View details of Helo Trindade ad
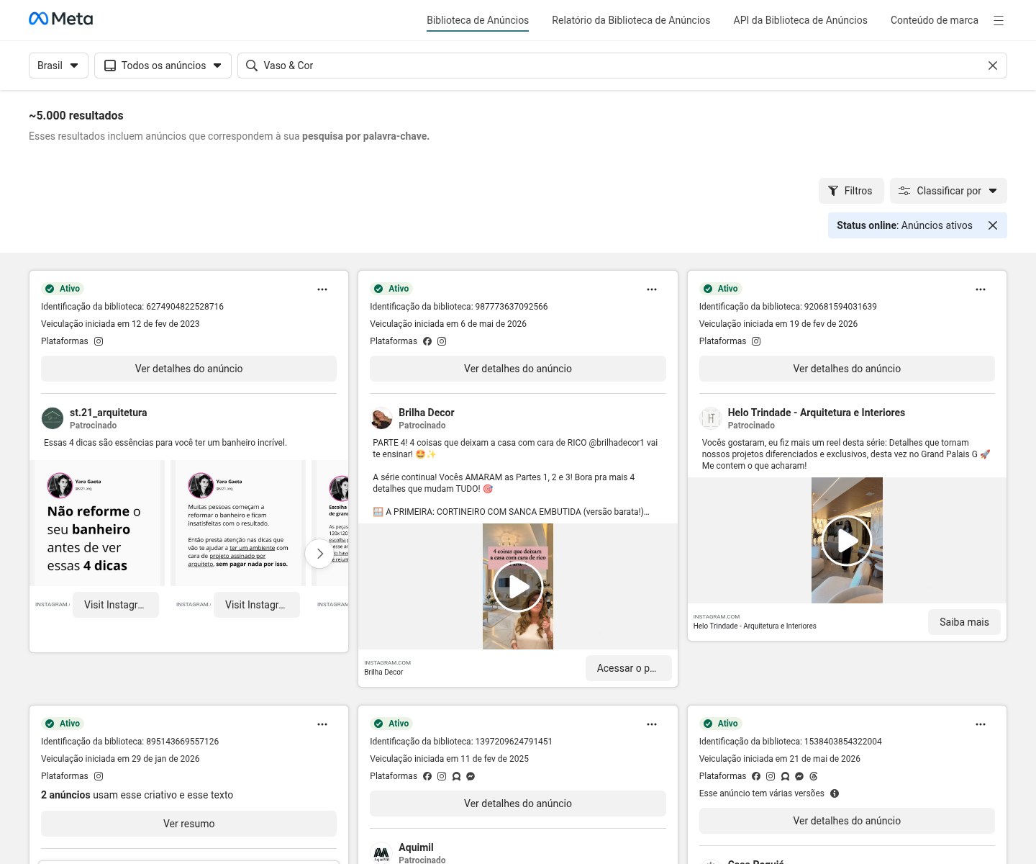Viewport: 1036px width, 864px height. 847,369
